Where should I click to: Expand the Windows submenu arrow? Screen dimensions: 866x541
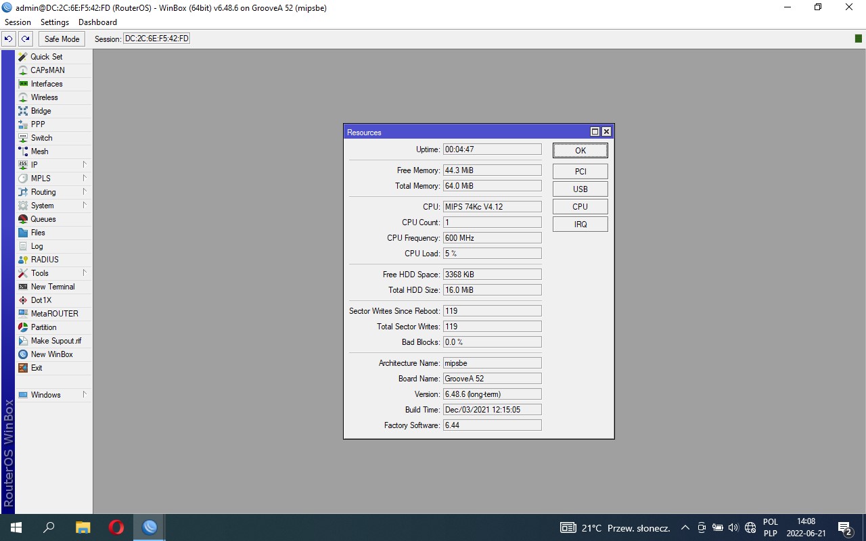(85, 395)
